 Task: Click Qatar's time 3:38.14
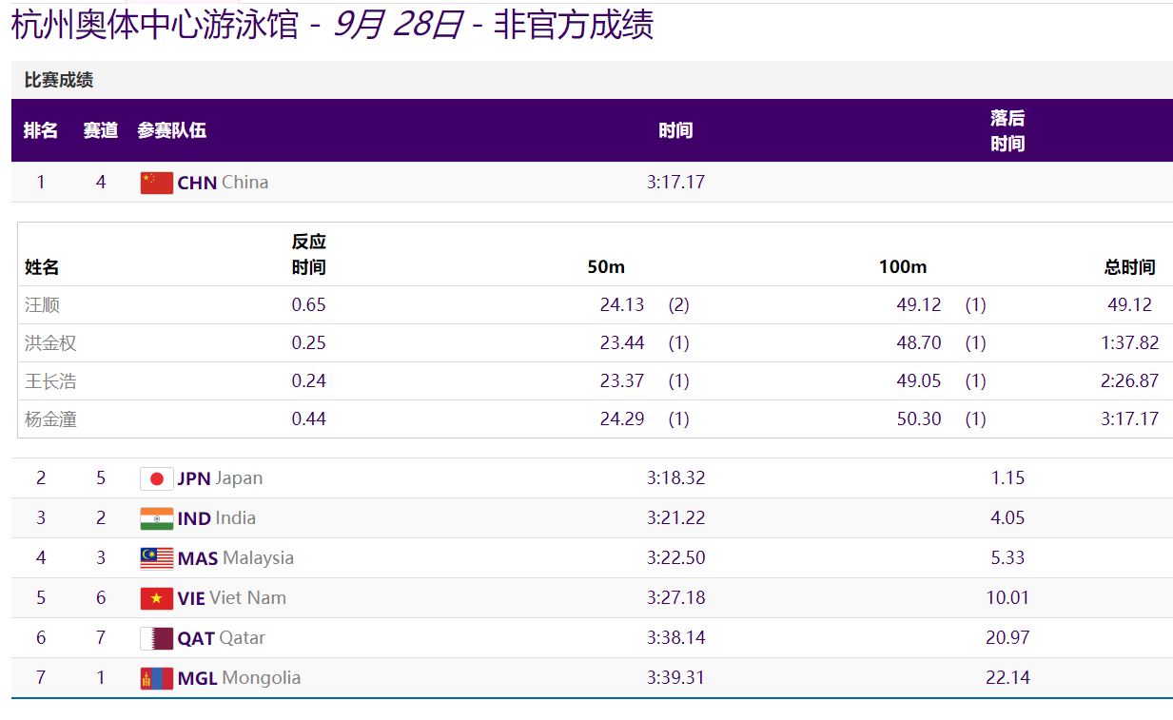tap(675, 638)
